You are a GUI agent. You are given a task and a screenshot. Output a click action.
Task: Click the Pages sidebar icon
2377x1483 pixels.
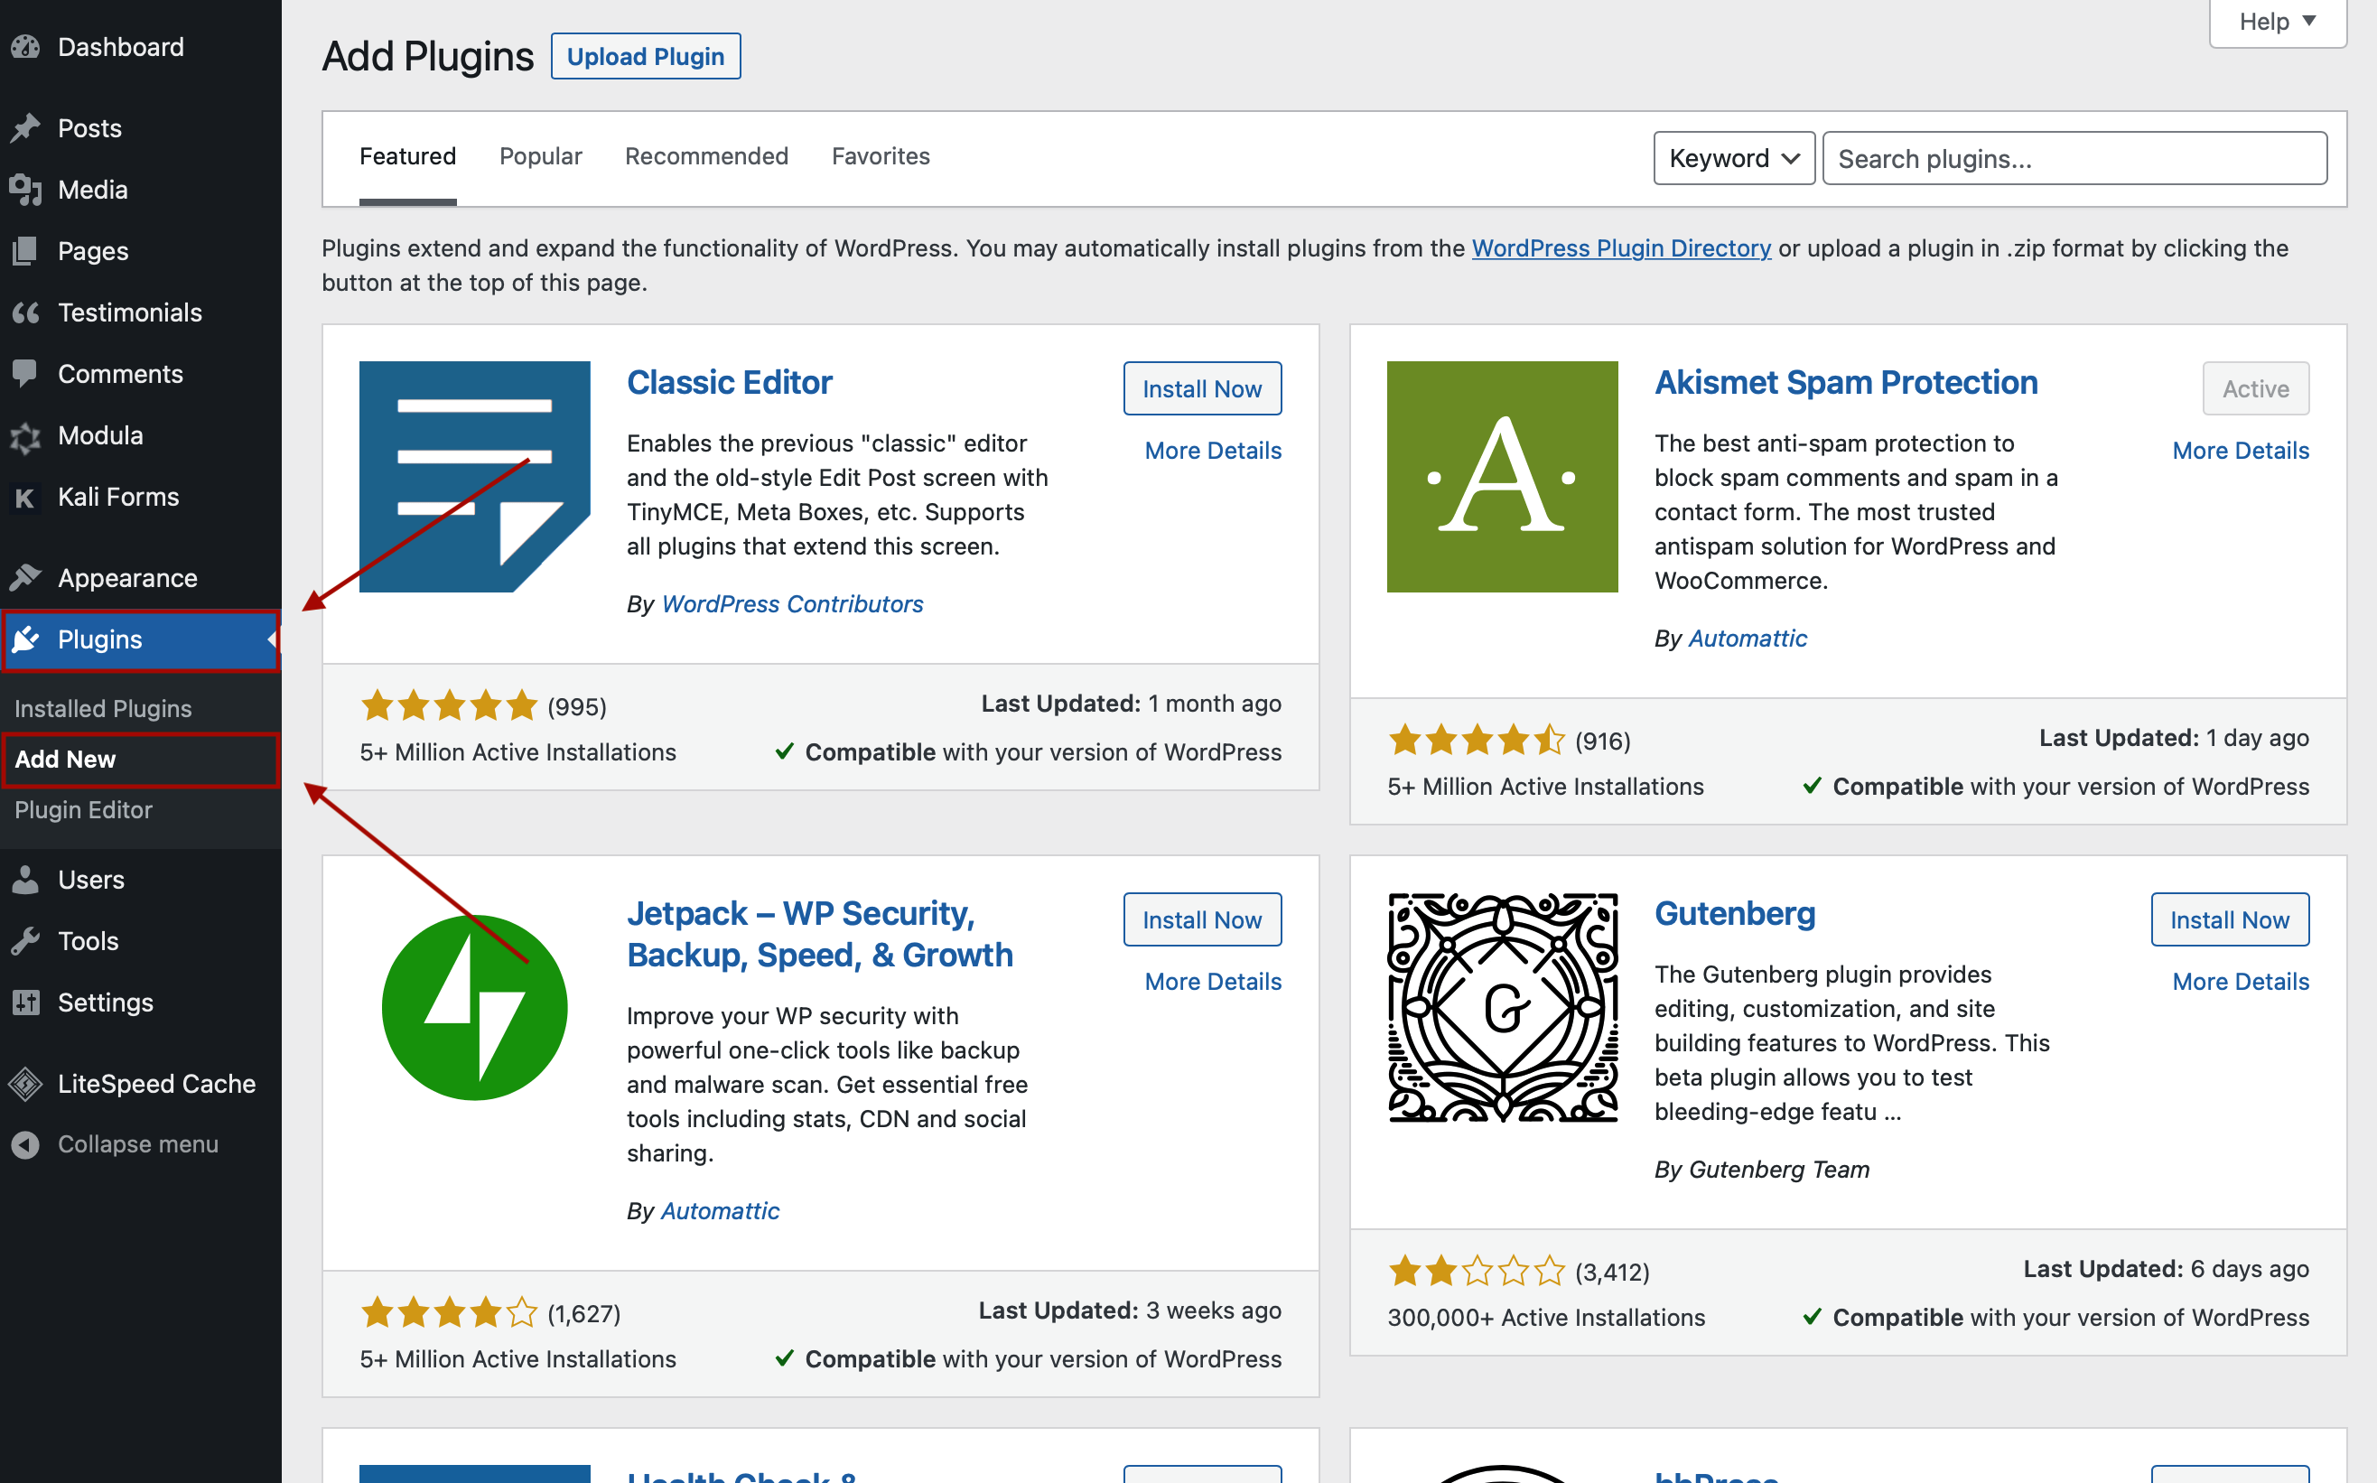[25, 251]
